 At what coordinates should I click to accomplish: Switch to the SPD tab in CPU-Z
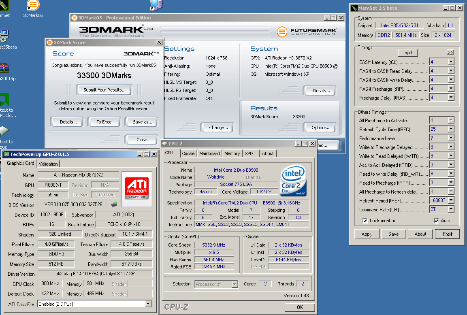point(249,153)
